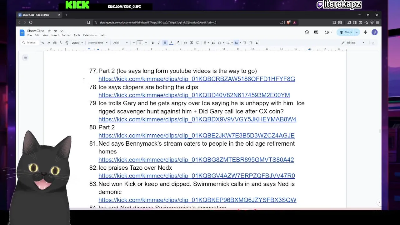
Task: Open document outline panel
Action: click(25, 57)
